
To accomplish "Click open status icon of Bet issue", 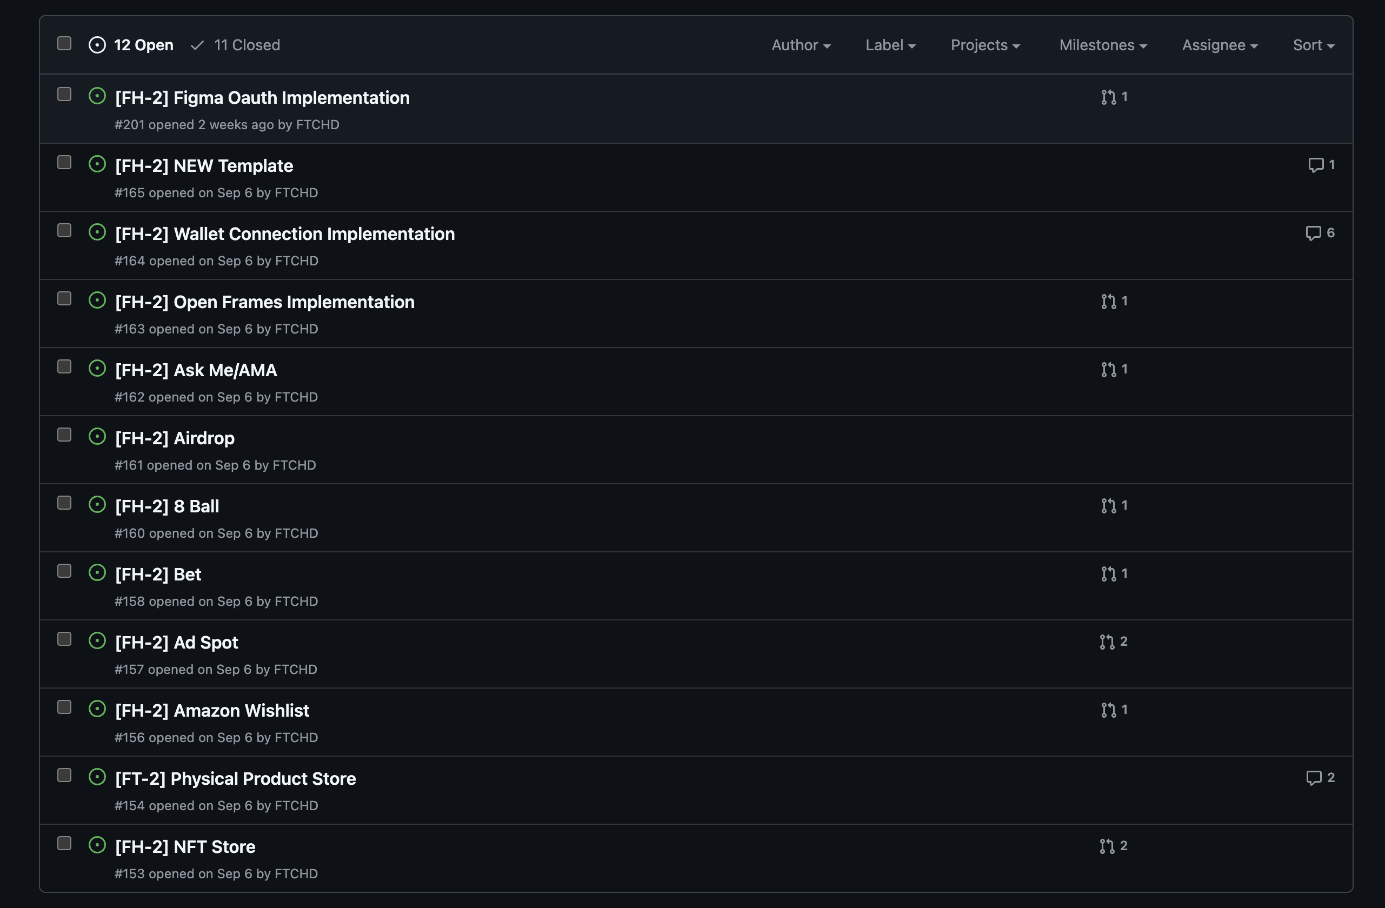I will pyautogui.click(x=97, y=572).
